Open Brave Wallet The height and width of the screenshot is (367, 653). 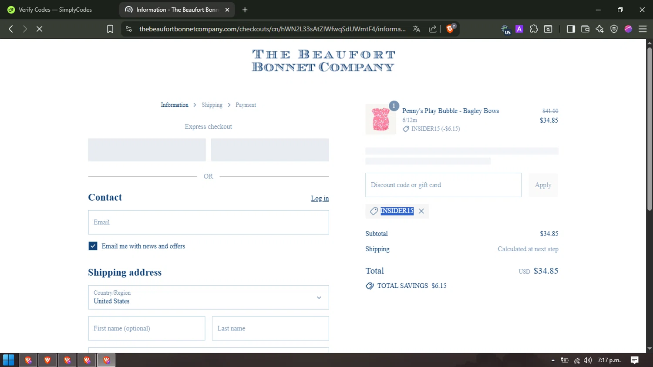point(585,29)
